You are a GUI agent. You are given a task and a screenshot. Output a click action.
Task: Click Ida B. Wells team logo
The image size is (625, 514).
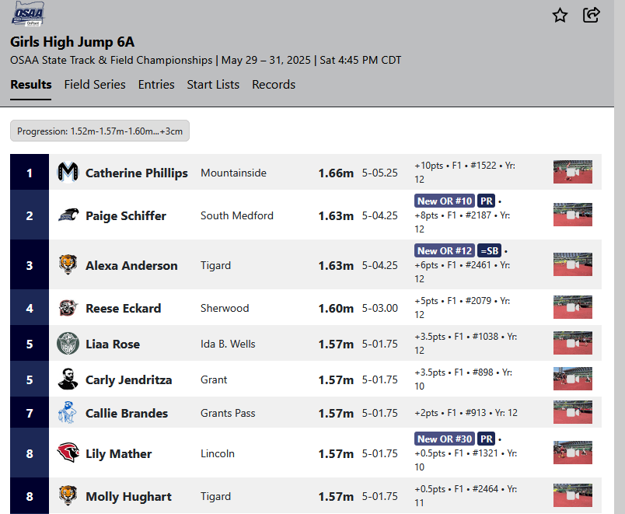(68, 344)
